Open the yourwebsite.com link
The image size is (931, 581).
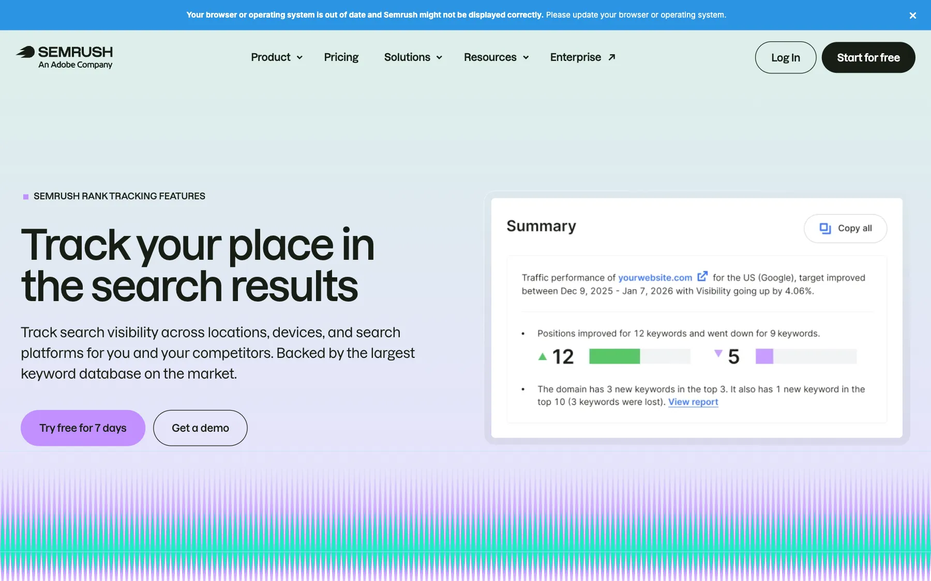[x=655, y=278]
